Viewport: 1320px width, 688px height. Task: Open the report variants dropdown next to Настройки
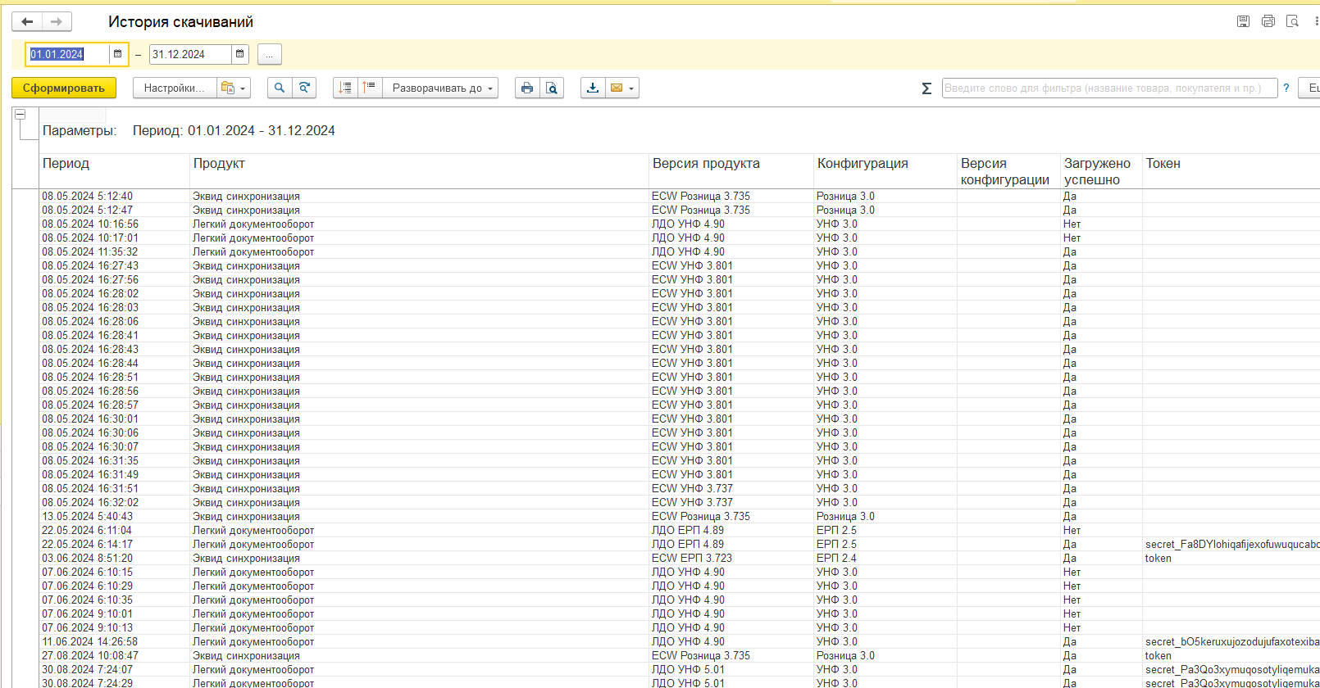[x=233, y=88]
